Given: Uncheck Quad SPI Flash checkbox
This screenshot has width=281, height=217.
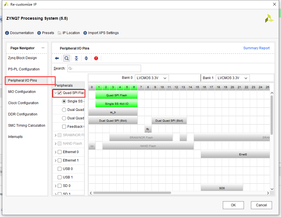Looking at the screenshot, I should tap(60, 93).
